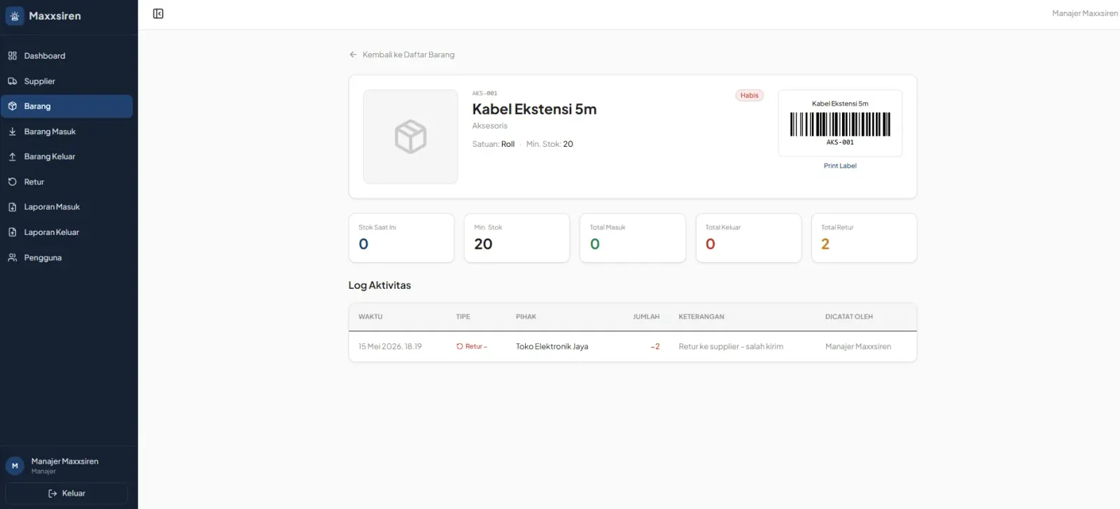
Task: Click the Maxxsiren siren logo icon
Action: click(15, 15)
